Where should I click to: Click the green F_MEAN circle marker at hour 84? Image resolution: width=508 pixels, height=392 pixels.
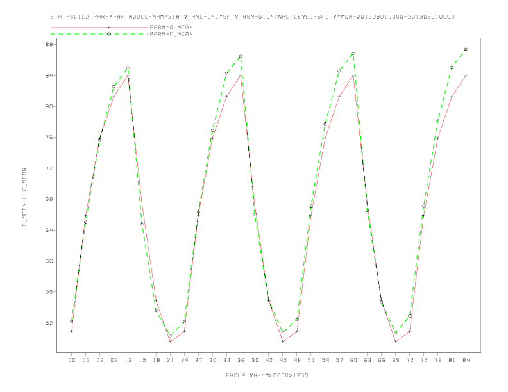[x=466, y=49]
